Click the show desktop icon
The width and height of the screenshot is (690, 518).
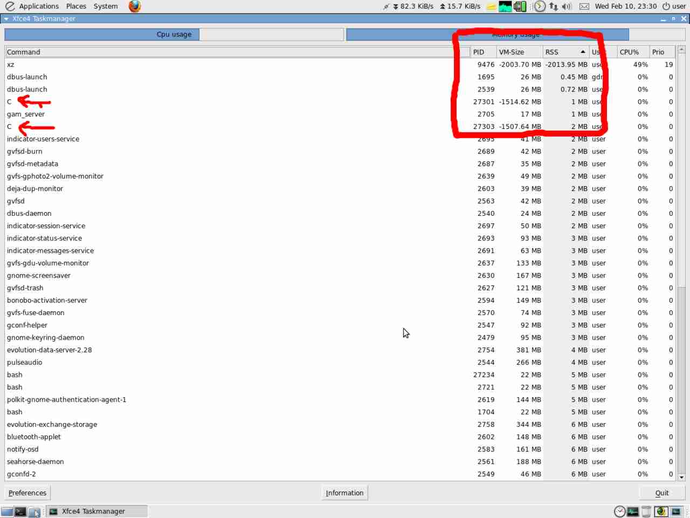(x=7, y=512)
